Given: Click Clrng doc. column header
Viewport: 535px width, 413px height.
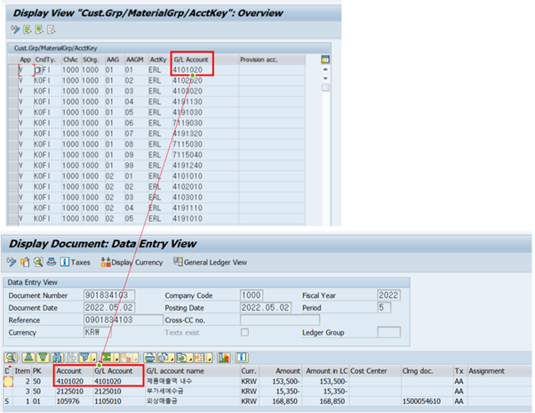Looking at the screenshot, I should (427, 370).
